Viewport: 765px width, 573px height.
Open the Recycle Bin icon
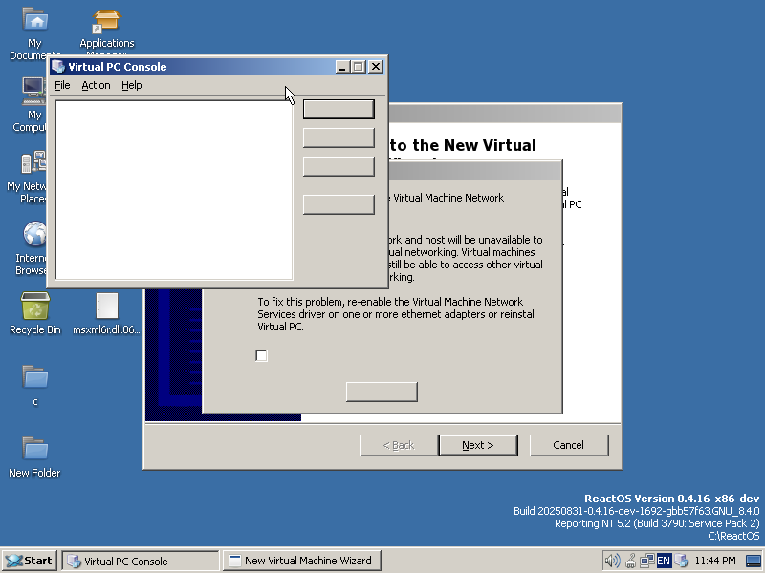35,308
